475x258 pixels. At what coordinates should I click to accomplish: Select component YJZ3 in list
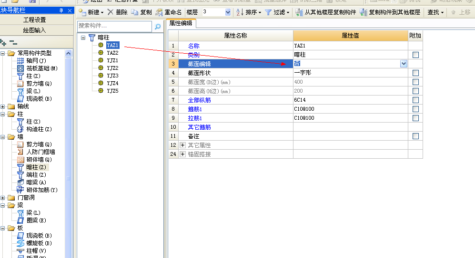point(112,76)
